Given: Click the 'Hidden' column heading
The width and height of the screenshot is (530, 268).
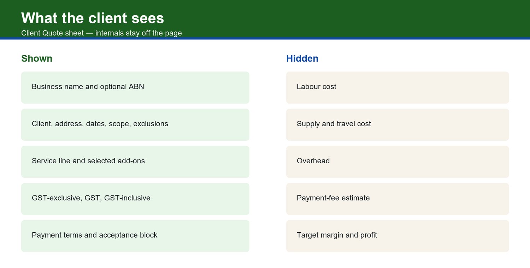Looking at the screenshot, I should (x=302, y=58).
